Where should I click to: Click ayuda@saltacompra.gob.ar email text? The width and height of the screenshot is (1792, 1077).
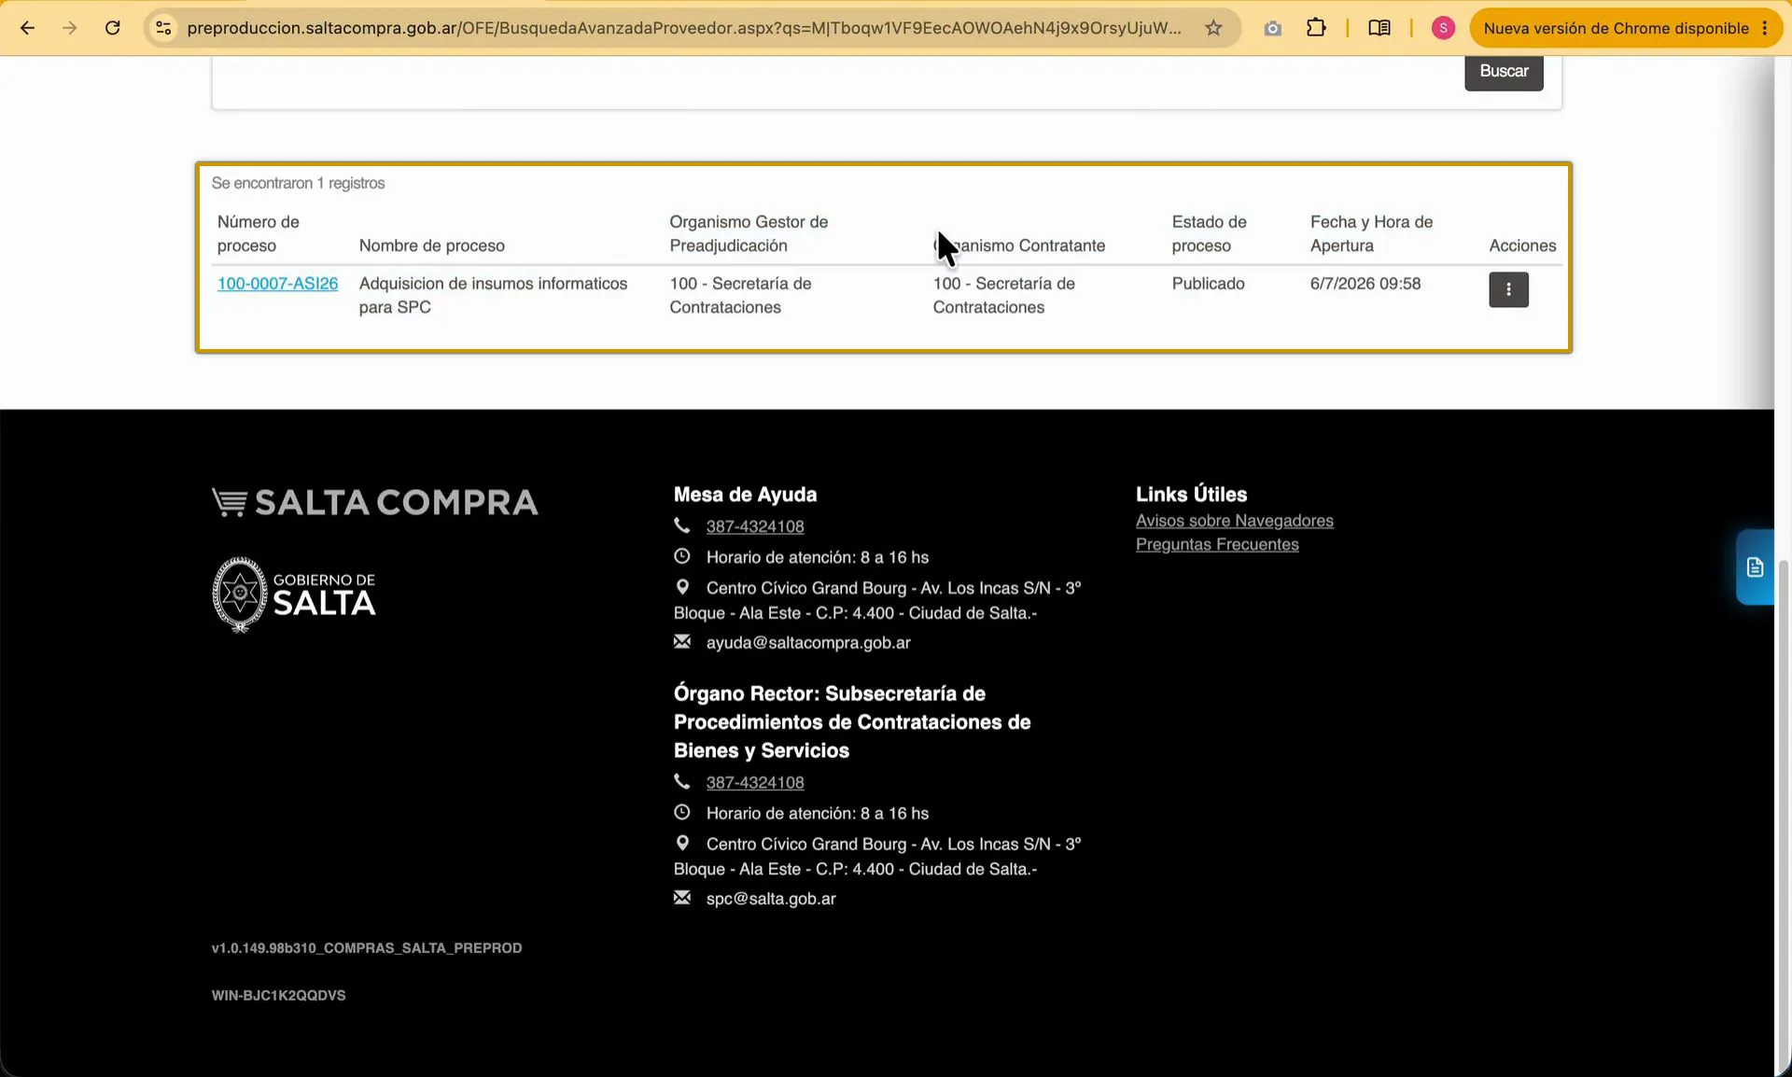click(x=808, y=642)
